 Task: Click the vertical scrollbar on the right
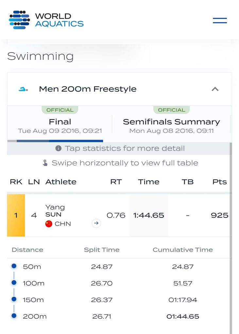click(x=231, y=238)
